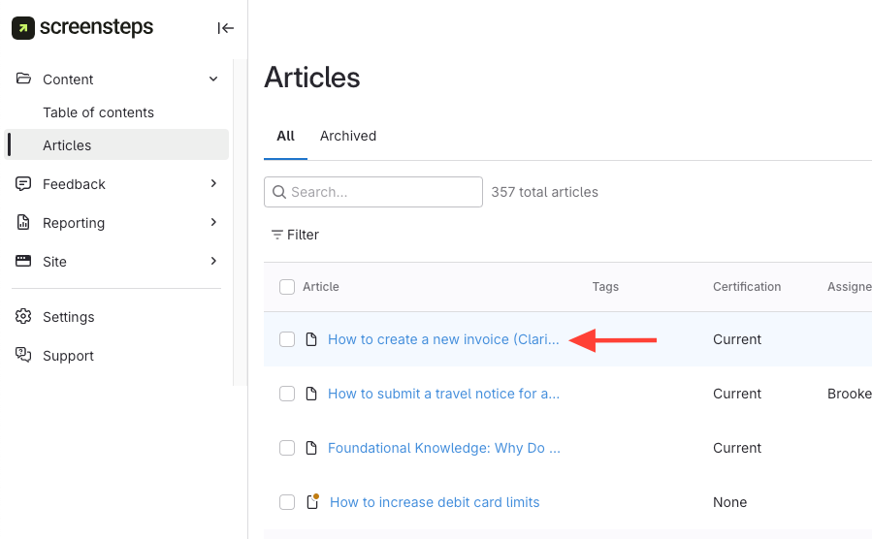Click the Support chat icon
The image size is (872, 539).
pyautogui.click(x=24, y=356)
